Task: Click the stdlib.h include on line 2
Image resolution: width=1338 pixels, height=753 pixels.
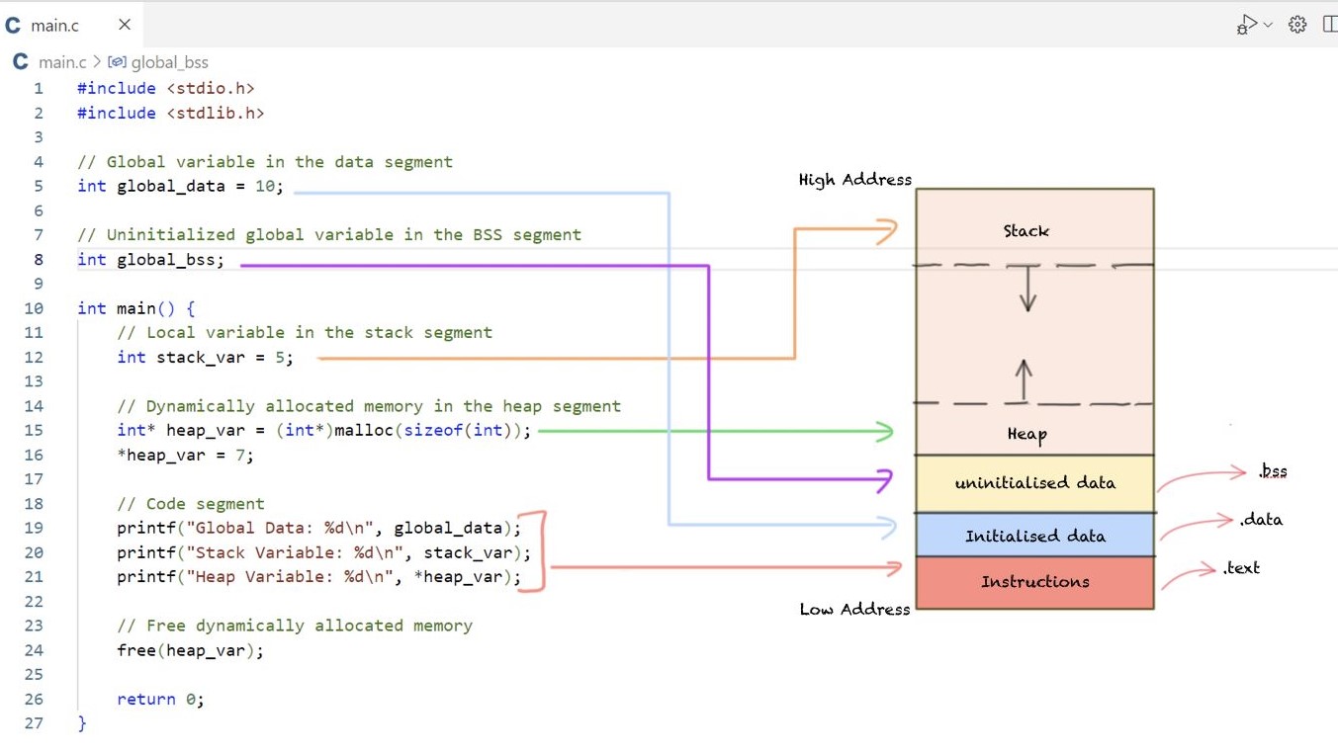Action: click(216, 113)
